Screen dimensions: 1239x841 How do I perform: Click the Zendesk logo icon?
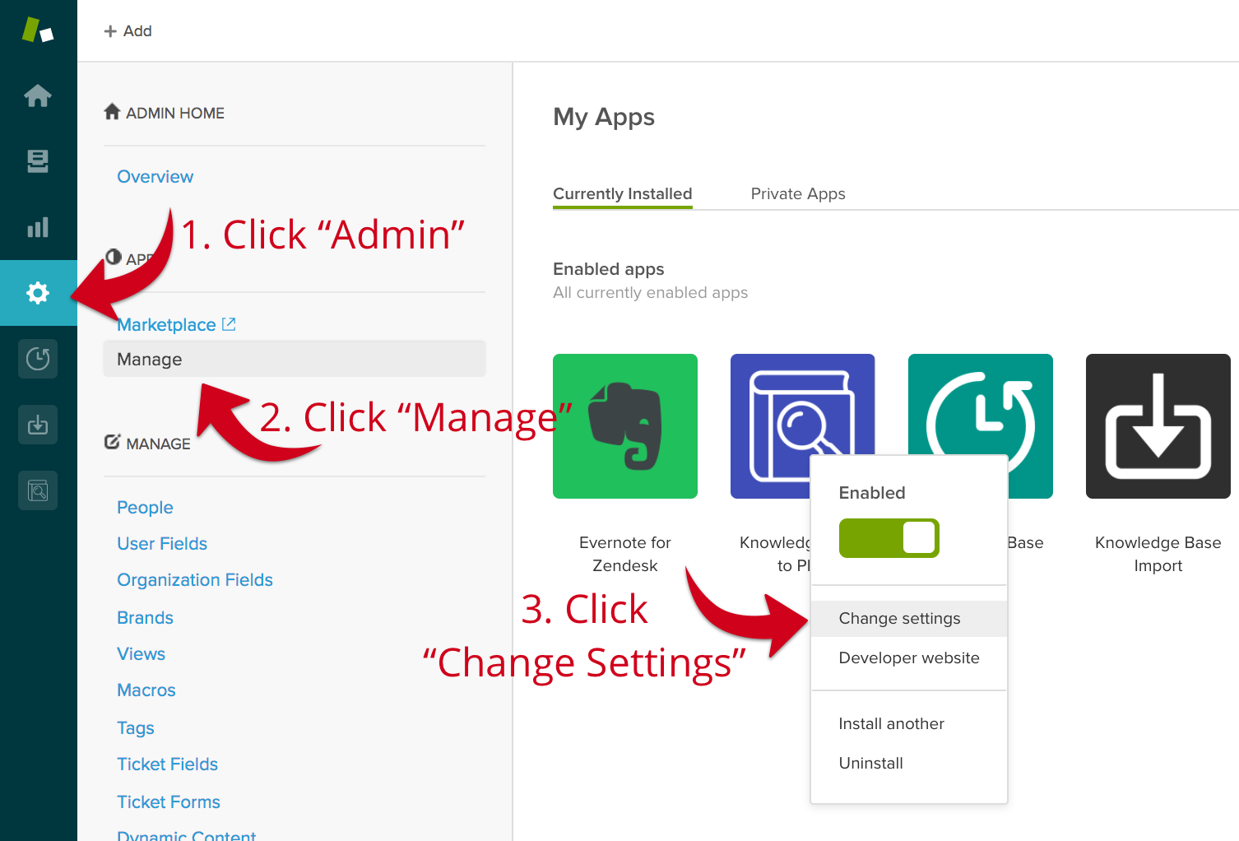tap(37, 30)
